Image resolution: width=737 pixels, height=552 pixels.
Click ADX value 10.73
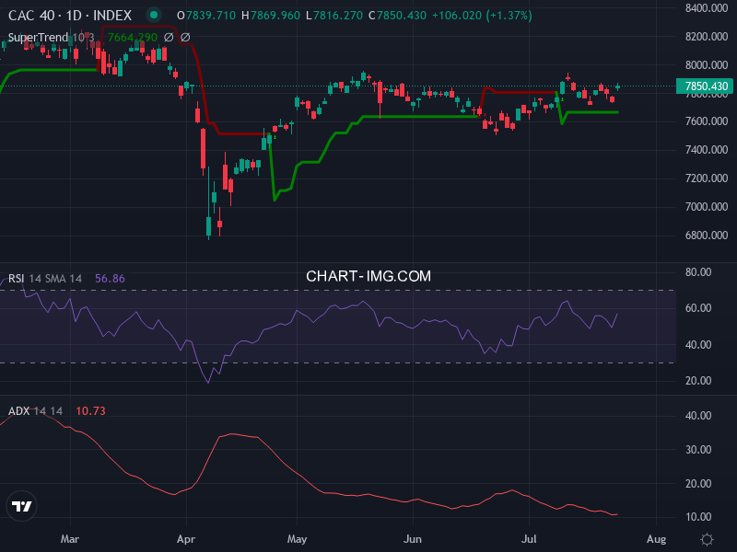tap(90, 410)
